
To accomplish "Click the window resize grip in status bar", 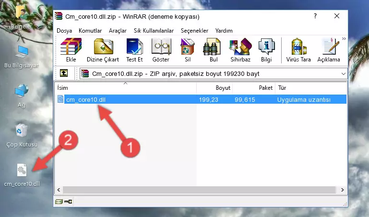I will point(345,204).
